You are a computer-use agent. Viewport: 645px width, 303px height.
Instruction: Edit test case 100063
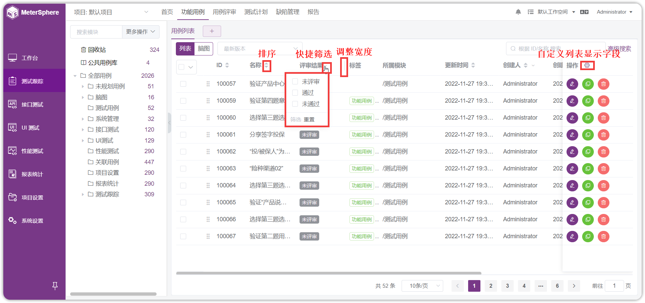point(572,169)
